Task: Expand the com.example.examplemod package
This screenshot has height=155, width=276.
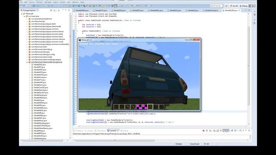Action: (27, 19)
